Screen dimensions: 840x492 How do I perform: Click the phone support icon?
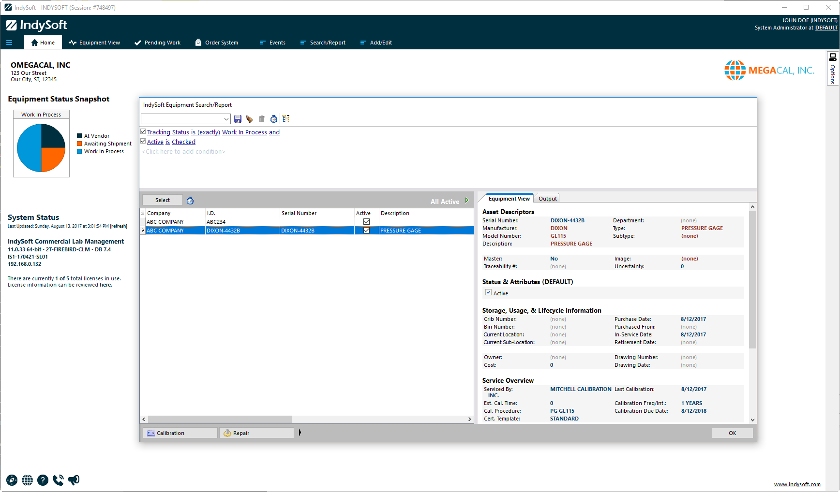pos(58,480)
